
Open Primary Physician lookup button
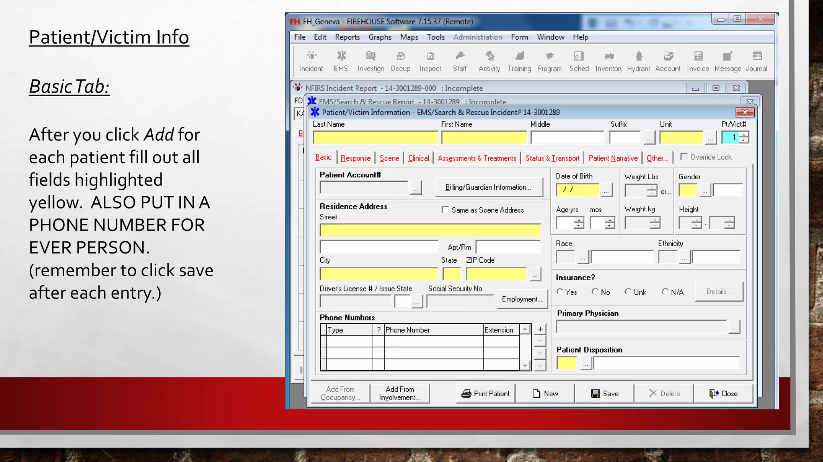pos(734,327)
